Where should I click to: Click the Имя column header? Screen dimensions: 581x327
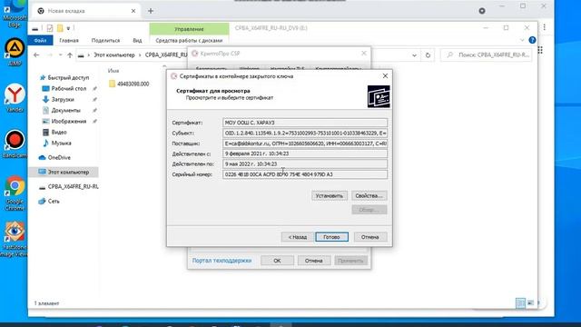113,71
